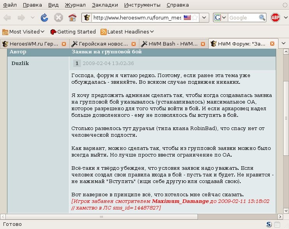The height and width of the screenshot is (229, 289).
Task: Click the vertical scrollbar thumb
Action: [x=285, y=118]
